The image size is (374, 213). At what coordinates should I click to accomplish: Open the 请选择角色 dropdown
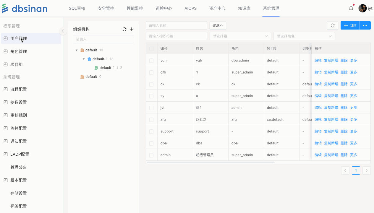304,36
